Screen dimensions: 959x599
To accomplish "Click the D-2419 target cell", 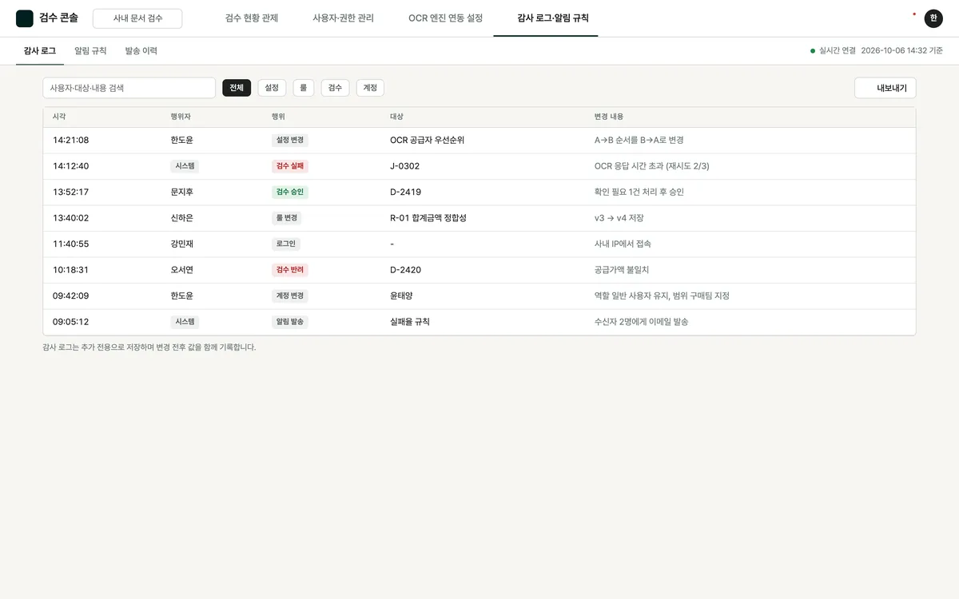I will (x=405, y=192).
